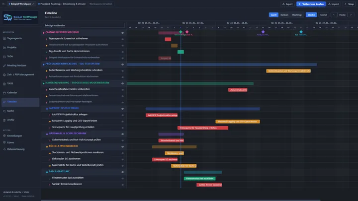
Task: Jump to today with Heute button
Action: 342,15
